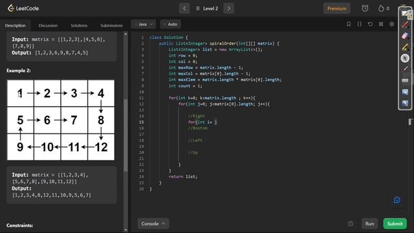Select the cursor pointer tool

click(x=405, y=58)
